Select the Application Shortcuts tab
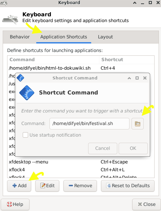 [x=64, y=37]
